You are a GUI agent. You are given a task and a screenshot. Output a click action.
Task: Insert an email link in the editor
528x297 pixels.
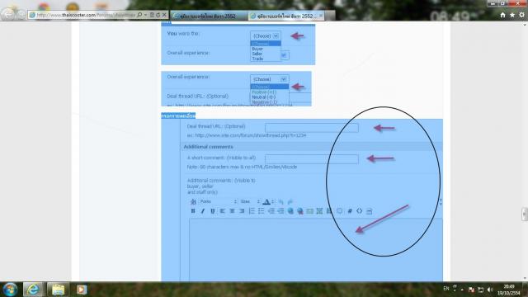[310, 211]
